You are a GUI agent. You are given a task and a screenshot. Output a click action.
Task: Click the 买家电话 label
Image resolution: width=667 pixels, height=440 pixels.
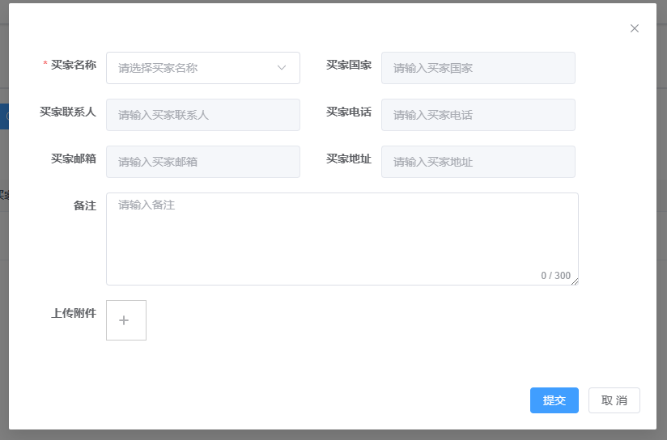(x=348, y=112)
